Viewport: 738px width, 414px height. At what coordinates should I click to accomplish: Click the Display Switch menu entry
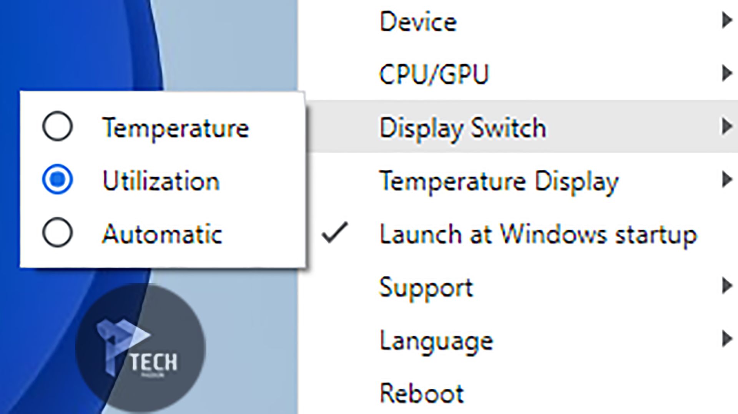click(x=462, y=128)
